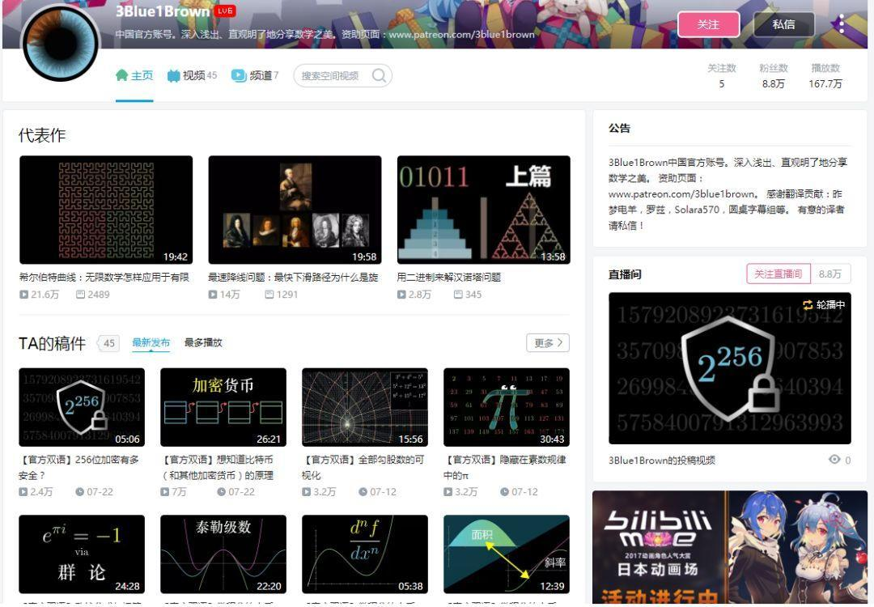Screen dimensions: 874x607
Task: Click play icon beside 7万 count
Action: 165,491
